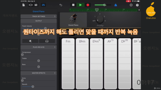161x90 pixels.
Task: Adjust the Reverb slider knob
Action: pyautogui.click(x=33, y=87)
